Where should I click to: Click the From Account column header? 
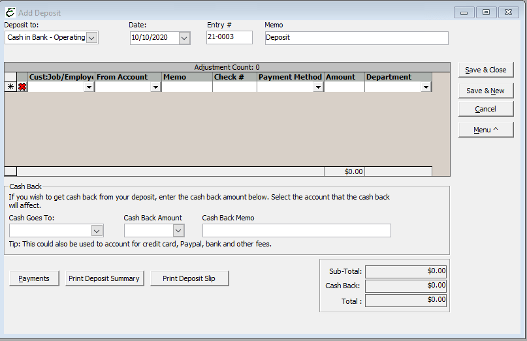click(129, 77)
